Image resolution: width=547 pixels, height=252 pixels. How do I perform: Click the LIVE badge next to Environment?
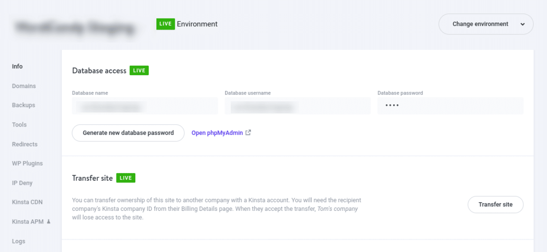point(165,24)
